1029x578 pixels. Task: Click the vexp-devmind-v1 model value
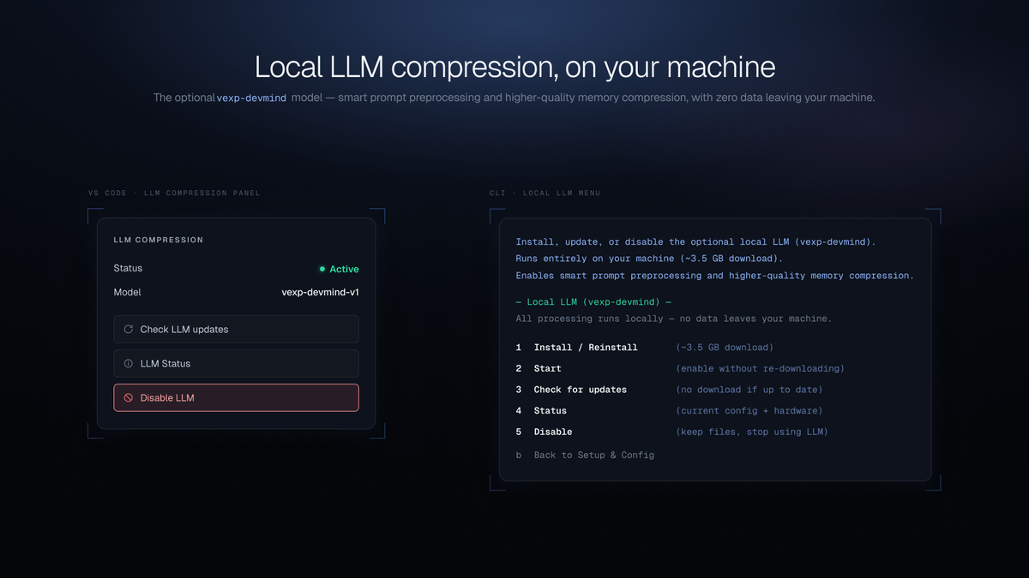coord(320,293)
